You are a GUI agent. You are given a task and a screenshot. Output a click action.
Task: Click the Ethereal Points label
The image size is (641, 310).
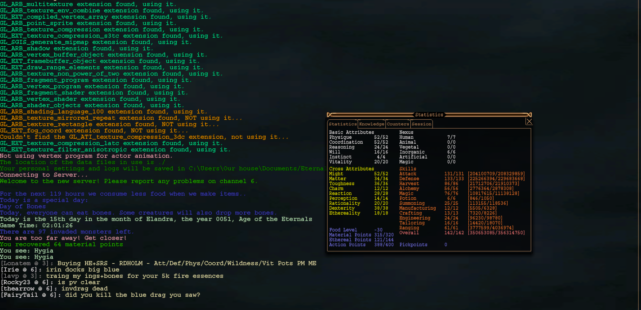(x=350, y=240)
